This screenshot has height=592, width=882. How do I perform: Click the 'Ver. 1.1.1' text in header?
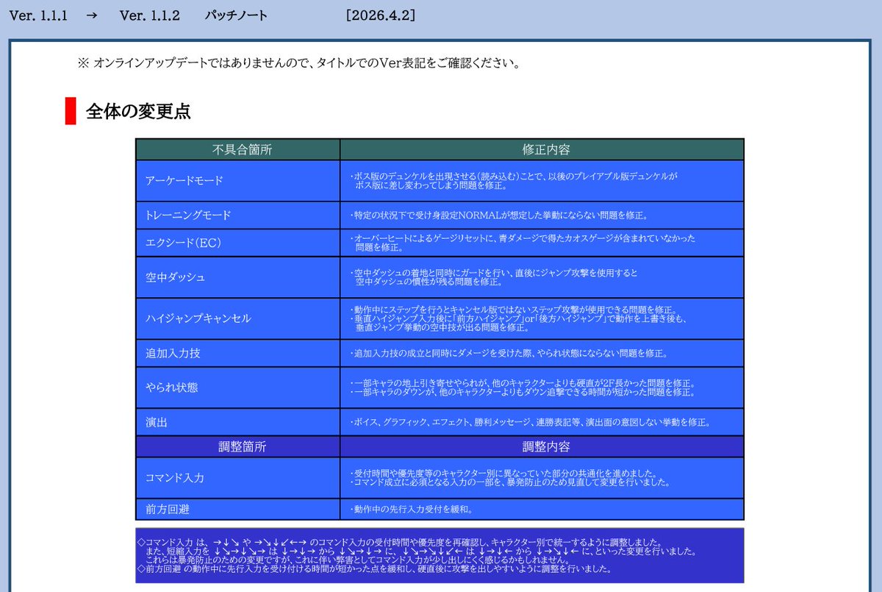click(38, 15)
